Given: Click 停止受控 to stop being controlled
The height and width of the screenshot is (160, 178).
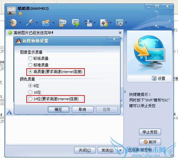Looking at the screenshot, I should click(x=150, y=132).
